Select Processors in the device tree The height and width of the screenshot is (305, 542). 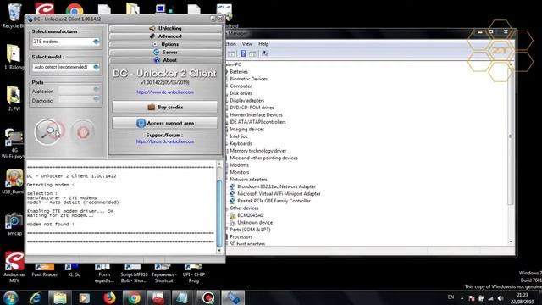pyautogui.click(x=241, y=237)
